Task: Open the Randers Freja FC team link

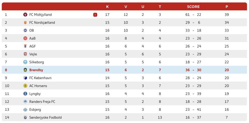Action: 42,102
